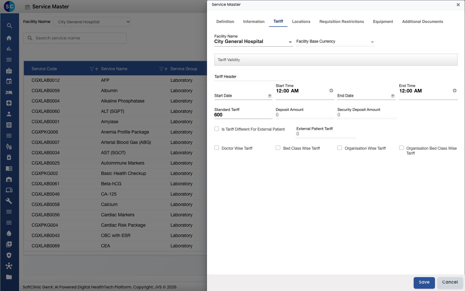Enable the Bed Class Wise Tariff checkbox
The image size is (465, 291).
click(x=278, y=148)
